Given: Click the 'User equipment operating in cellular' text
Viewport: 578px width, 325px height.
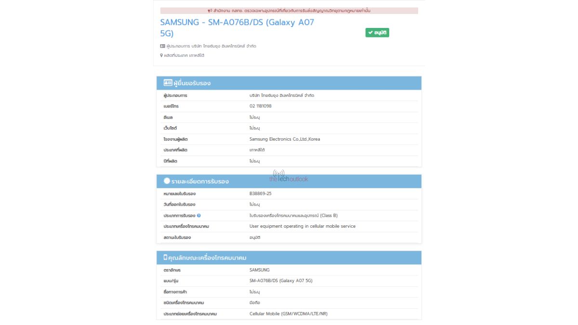Looking at the screenshot, I should pos(302,226).
